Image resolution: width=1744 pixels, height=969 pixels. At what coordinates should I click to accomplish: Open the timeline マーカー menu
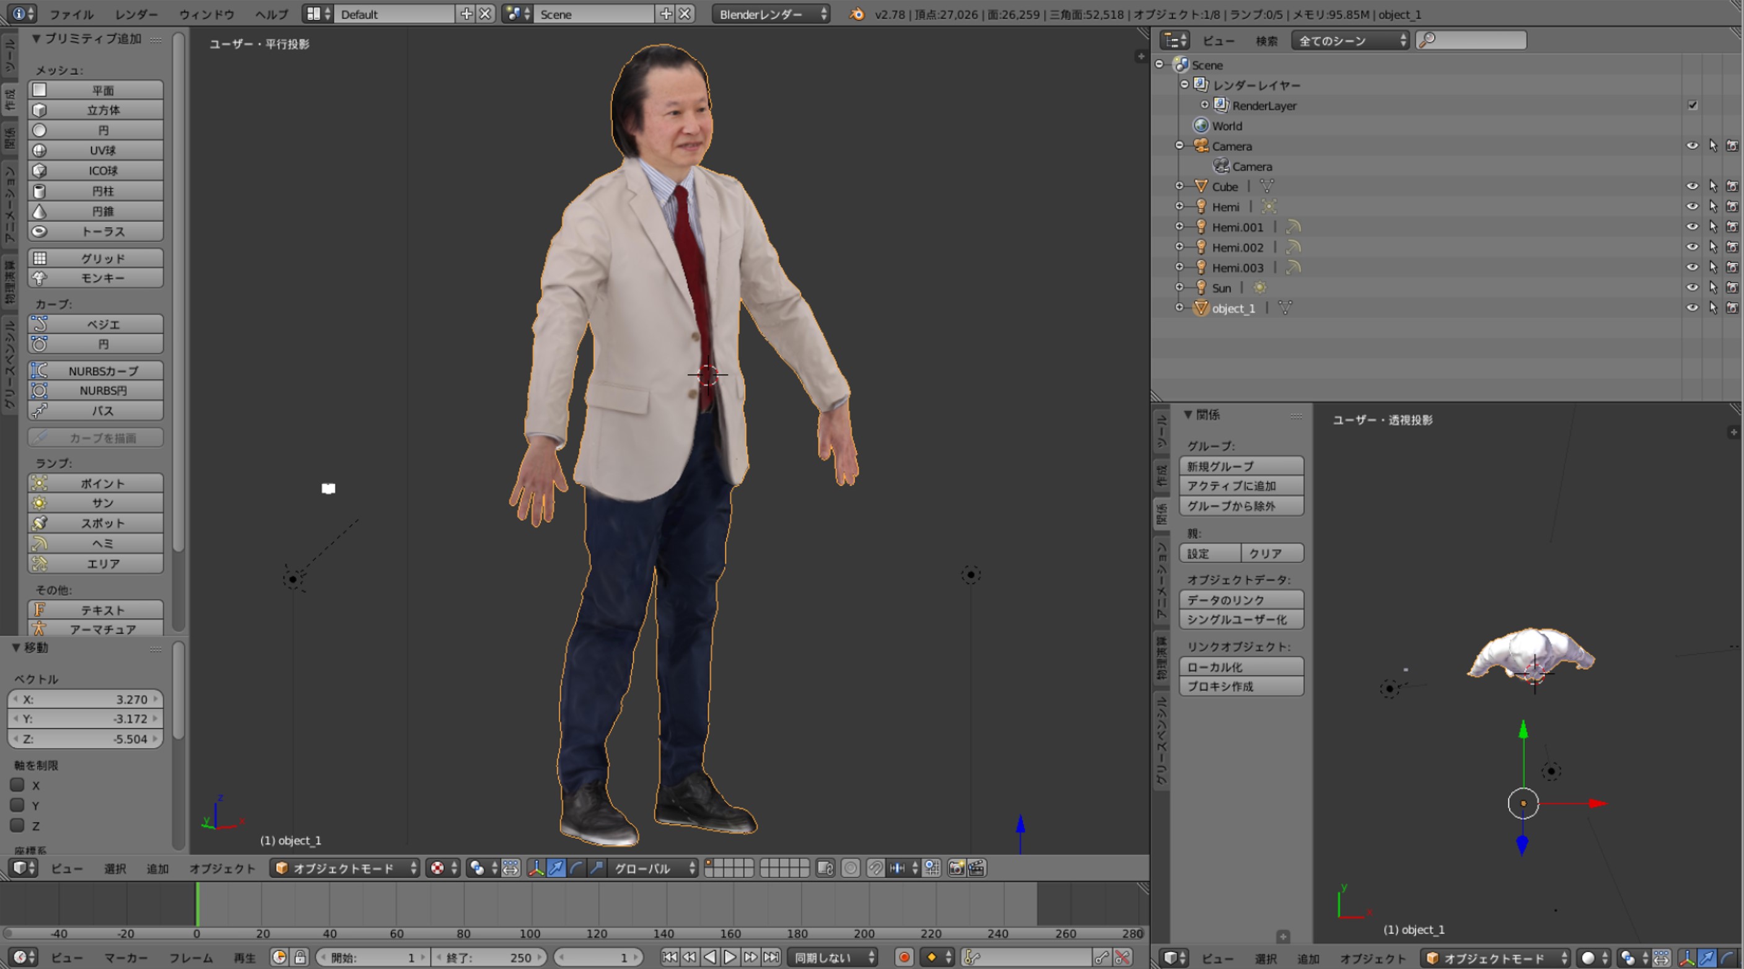126,958
